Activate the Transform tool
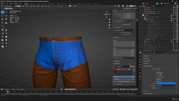 pyautogui.click(x=6, y=19)
